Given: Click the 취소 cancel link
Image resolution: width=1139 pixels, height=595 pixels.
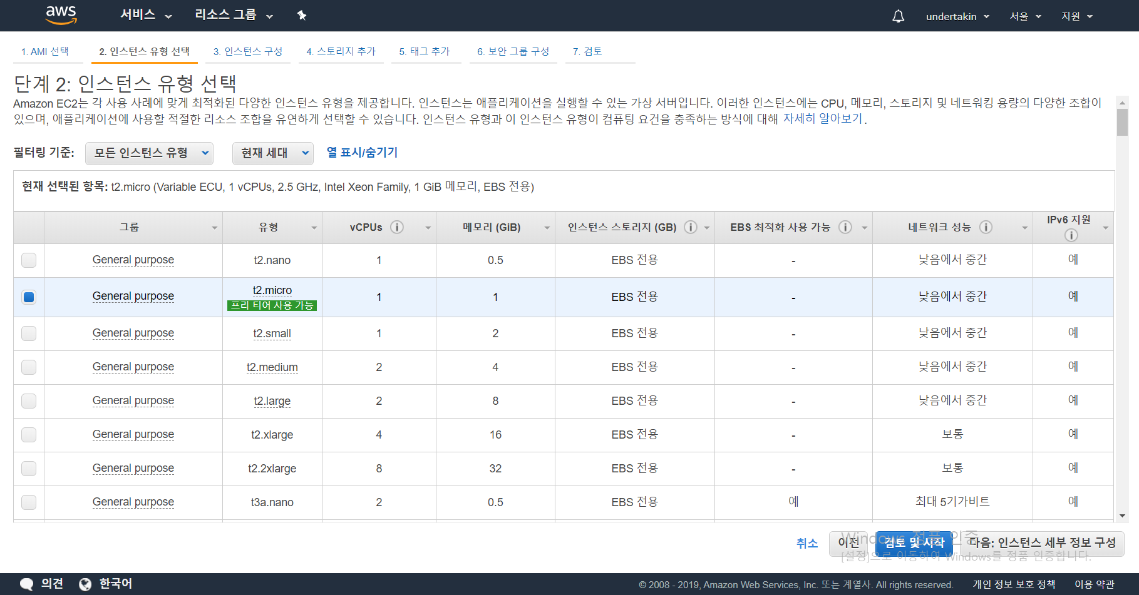Looking at the screenshot, I should [x=807, y=544].
